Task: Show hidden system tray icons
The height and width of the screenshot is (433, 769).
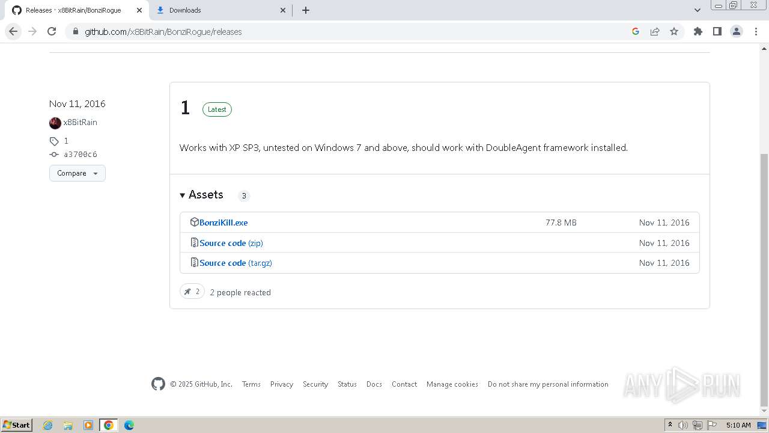Action: point(670,425)
